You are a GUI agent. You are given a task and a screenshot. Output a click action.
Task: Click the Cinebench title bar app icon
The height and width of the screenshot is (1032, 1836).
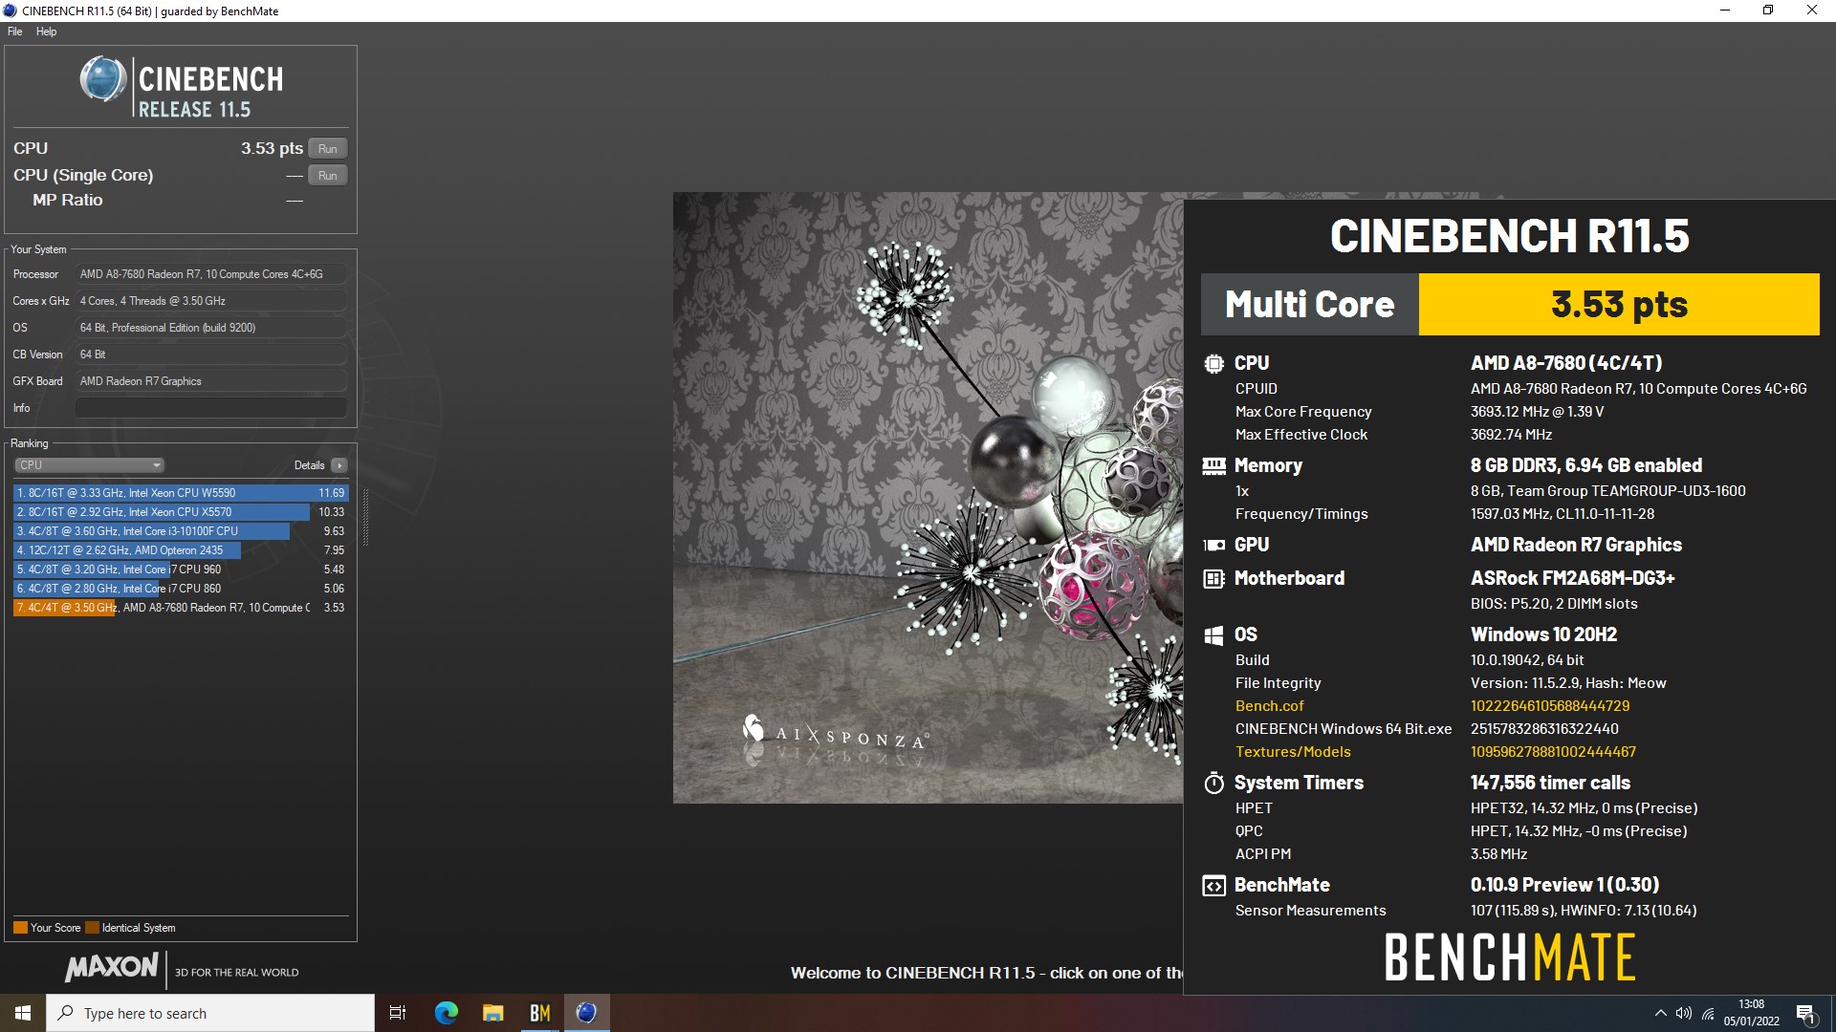point(11,11)
